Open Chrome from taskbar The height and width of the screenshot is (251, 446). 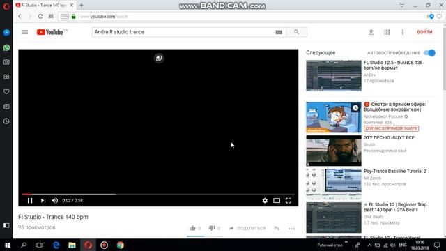tap(120, 245)
